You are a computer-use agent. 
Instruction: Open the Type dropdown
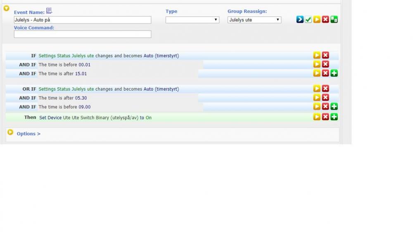pos(192,20)
